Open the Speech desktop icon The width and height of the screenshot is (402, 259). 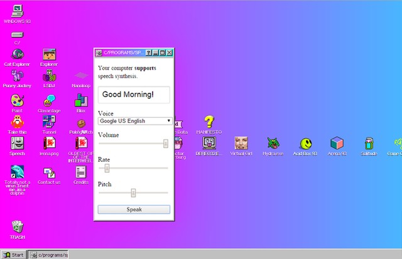(x=17, y=143)
